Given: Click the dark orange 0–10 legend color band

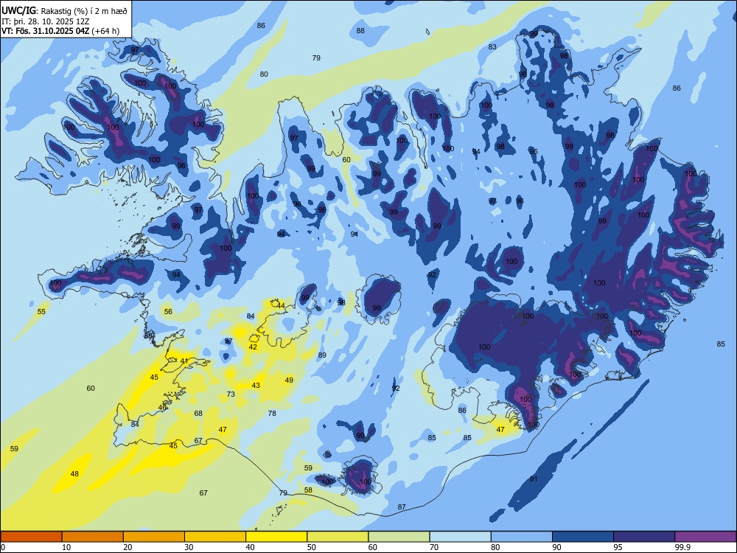Looking at the screenshot, I should click(31, 537).
